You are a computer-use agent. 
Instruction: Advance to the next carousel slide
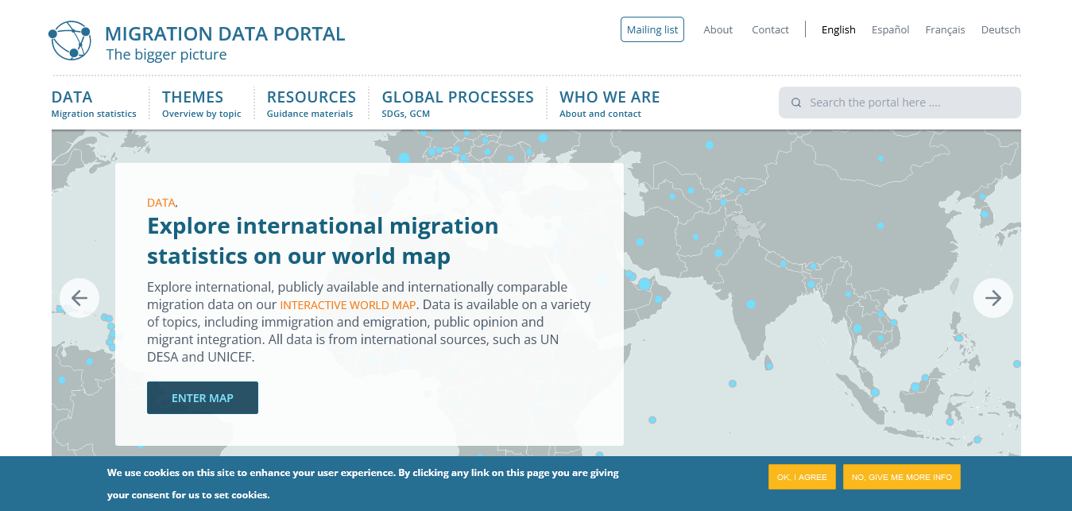point(993,298)
